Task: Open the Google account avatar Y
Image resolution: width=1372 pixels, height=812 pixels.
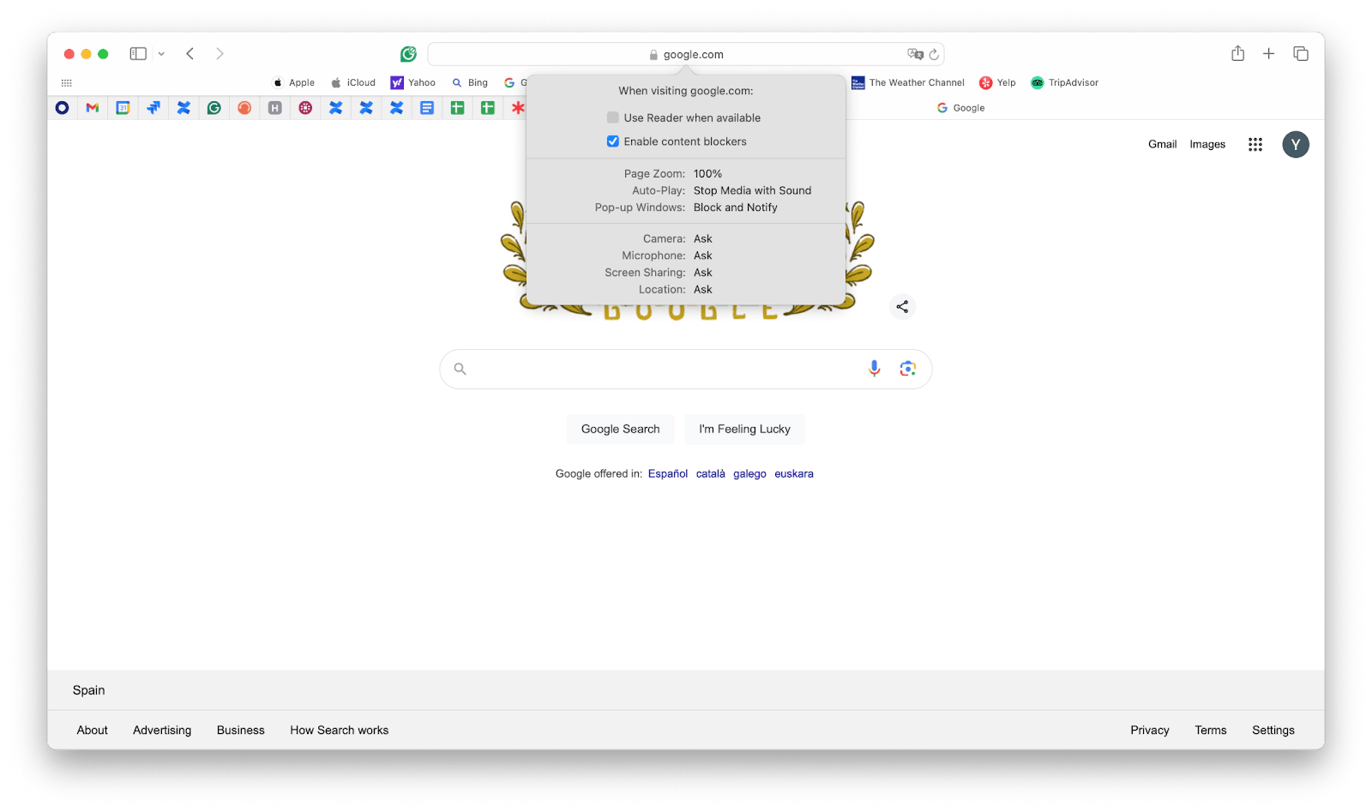Action: pyautogui.click(x=1296, y=144)
